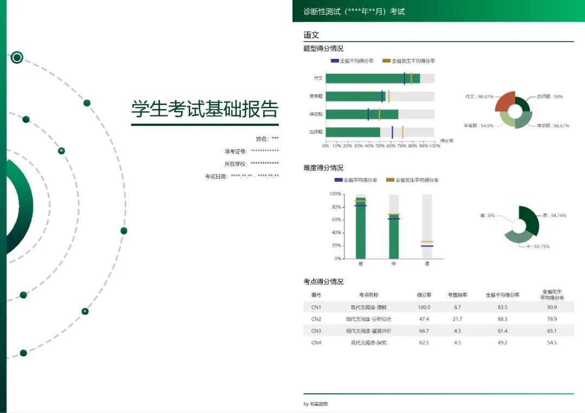The image size is (585, 413).
Task: Click the 得分率 table column header
Action: point(424,295)
